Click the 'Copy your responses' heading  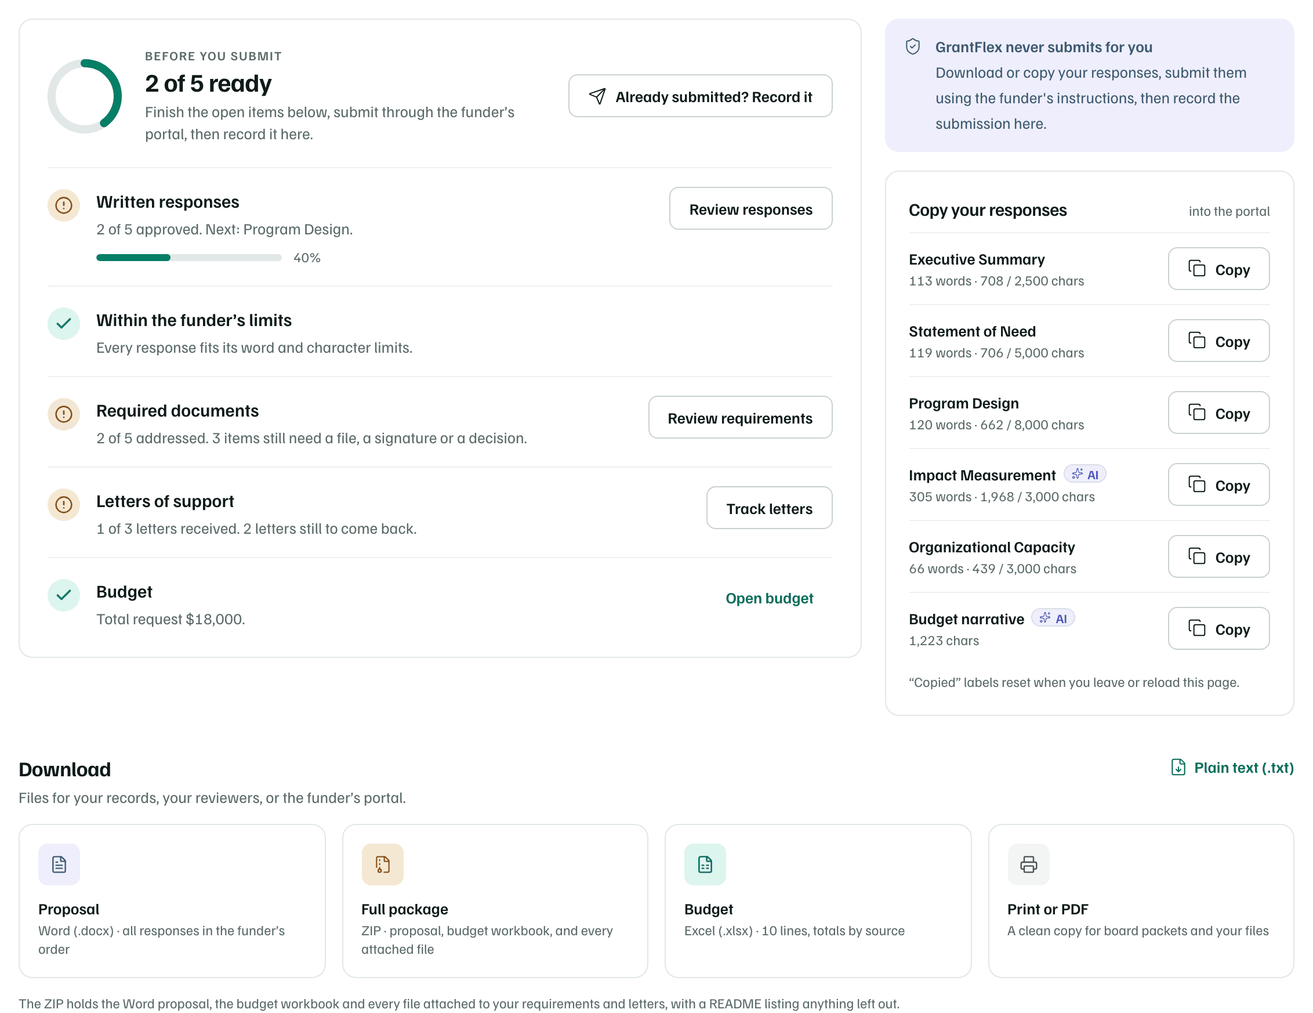[988, 210]
